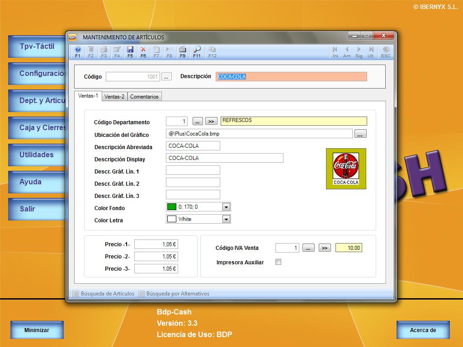
Task: Click the F1 help icon
Action: [78, 52]
